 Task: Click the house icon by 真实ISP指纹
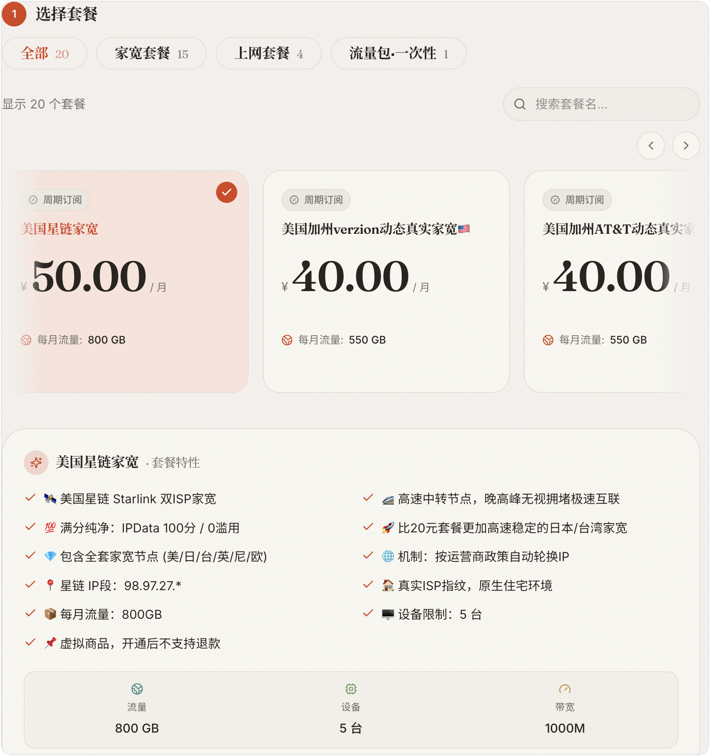(x=388, y=585)
